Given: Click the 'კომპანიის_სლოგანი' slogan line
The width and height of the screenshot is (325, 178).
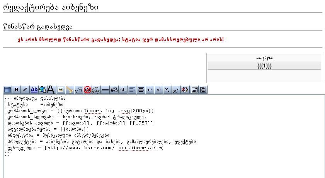Looking at the screenshot, I should click(x=76, y=117).
